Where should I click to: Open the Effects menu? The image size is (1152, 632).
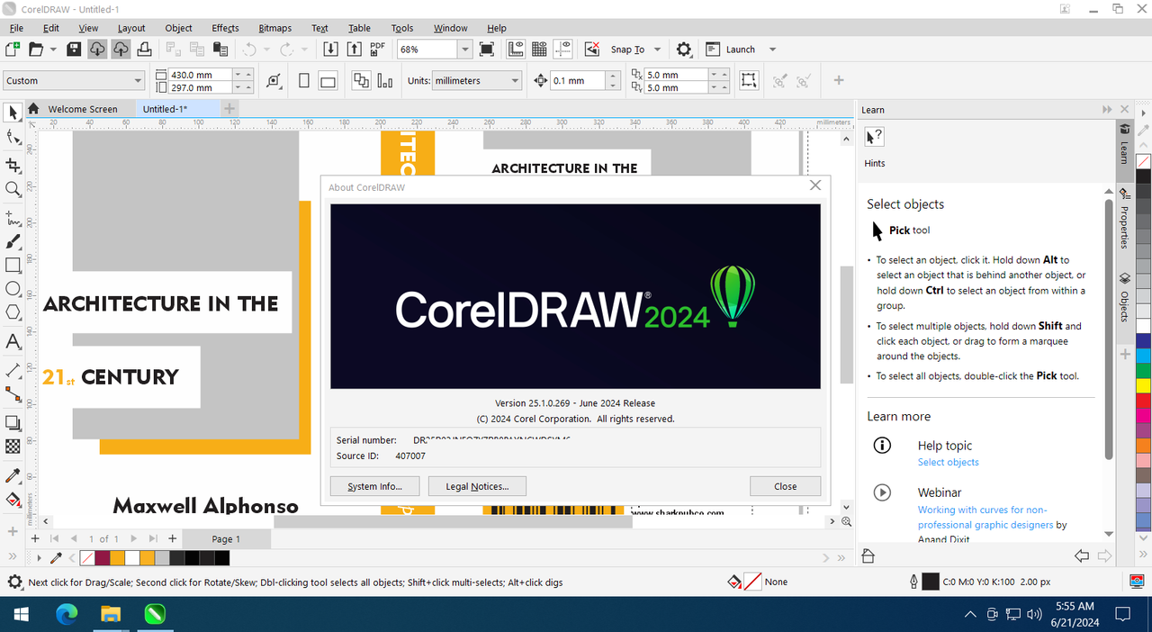(x=225, y=28)
